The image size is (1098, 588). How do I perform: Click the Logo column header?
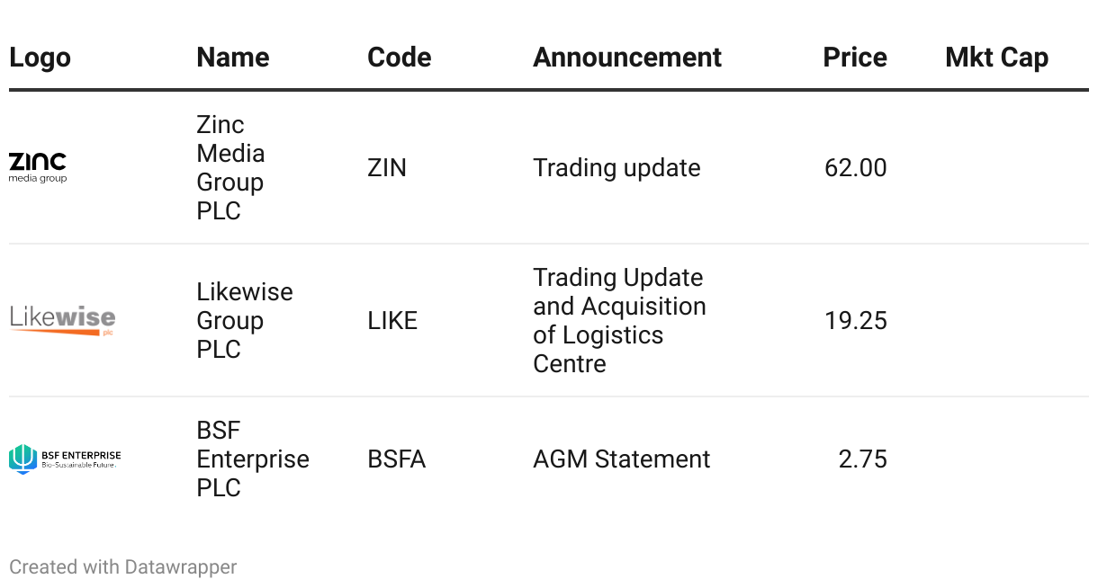[x=40, y=58]
